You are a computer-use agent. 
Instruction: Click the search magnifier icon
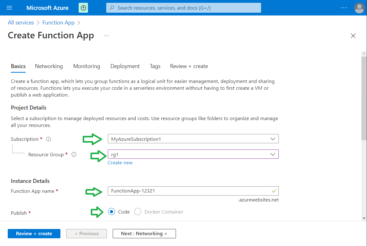coord(112,8)
